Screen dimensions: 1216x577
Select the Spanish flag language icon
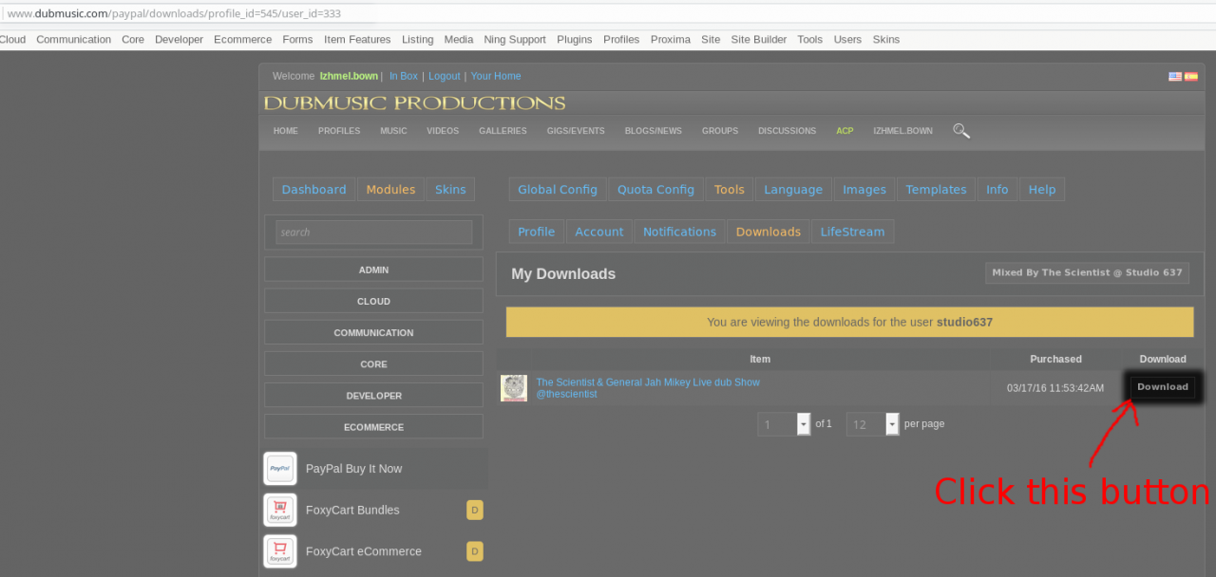pos(1190,77)
